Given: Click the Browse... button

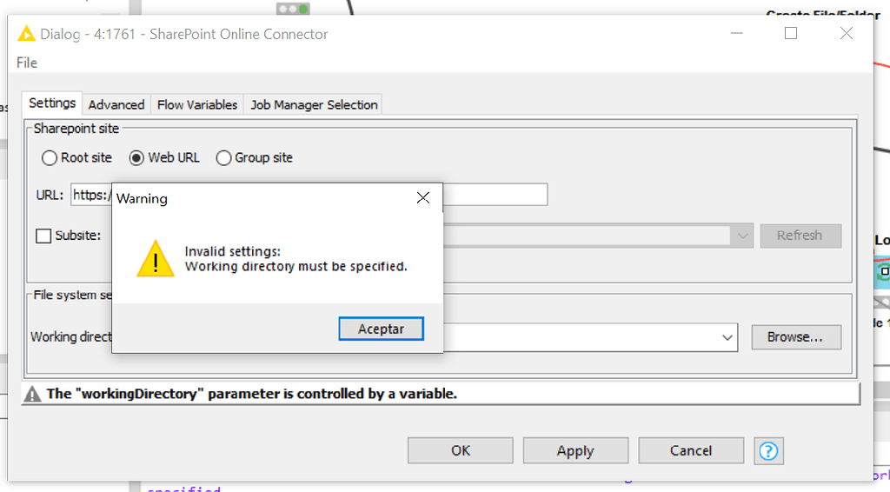Looking at the screenshot, I should (796, 337).
